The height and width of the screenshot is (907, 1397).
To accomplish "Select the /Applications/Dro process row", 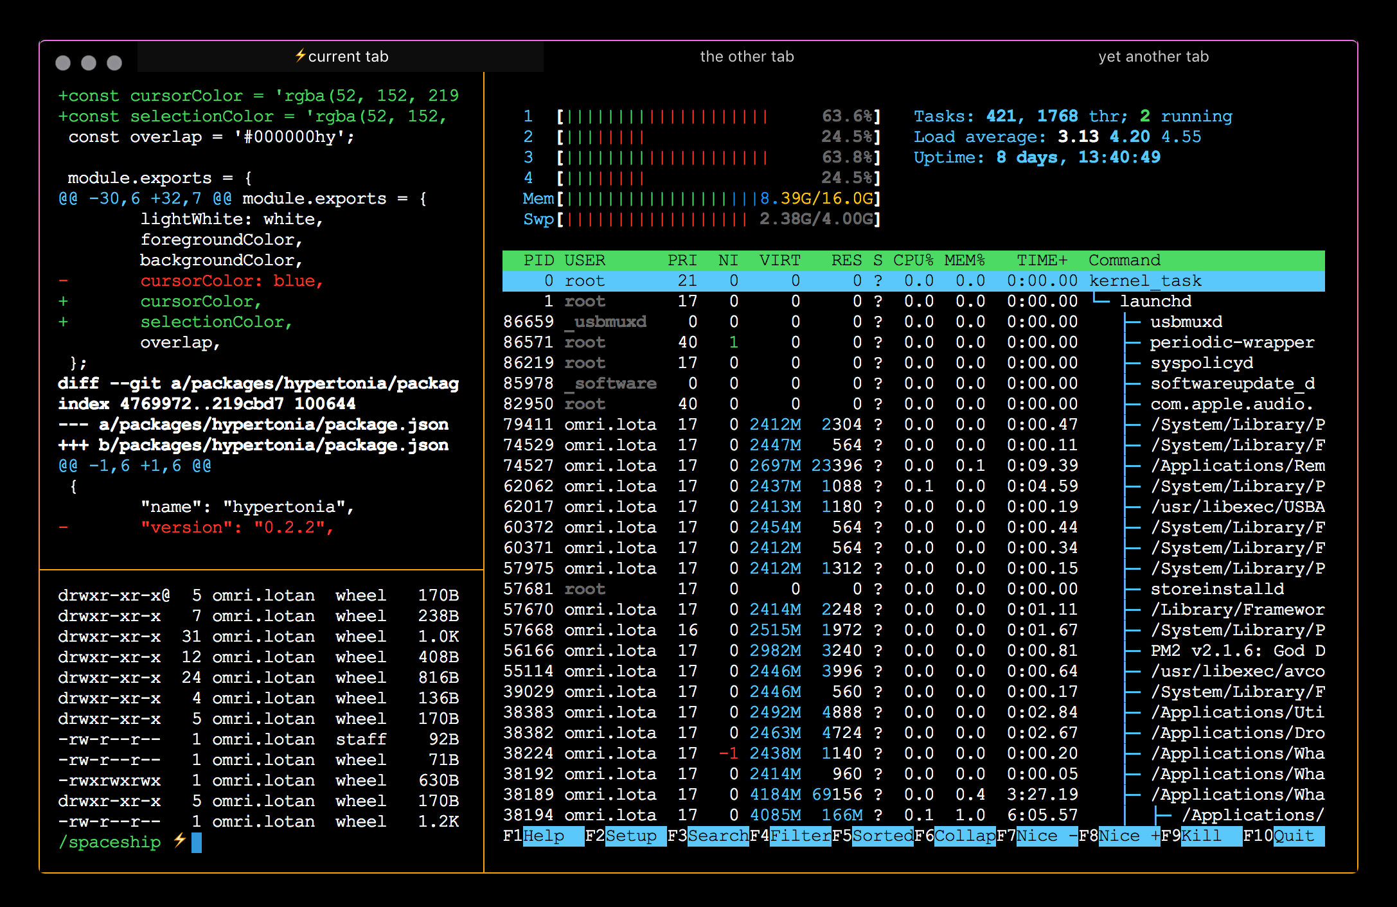I will (x=913, y=733).
